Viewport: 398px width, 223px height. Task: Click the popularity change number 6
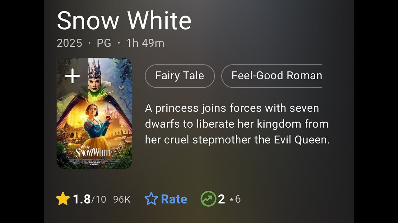coord(238,199)
